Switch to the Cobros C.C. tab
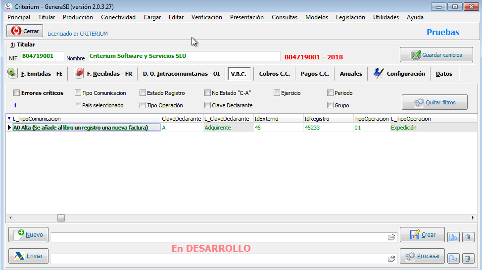 (275, 74)
